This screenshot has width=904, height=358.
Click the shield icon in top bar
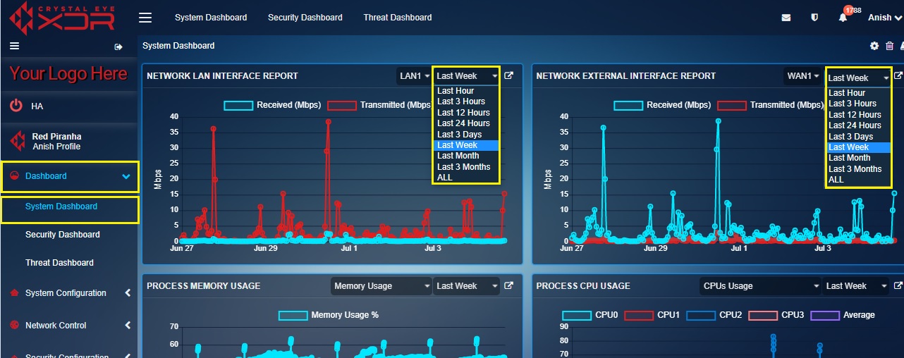point(814,18)
